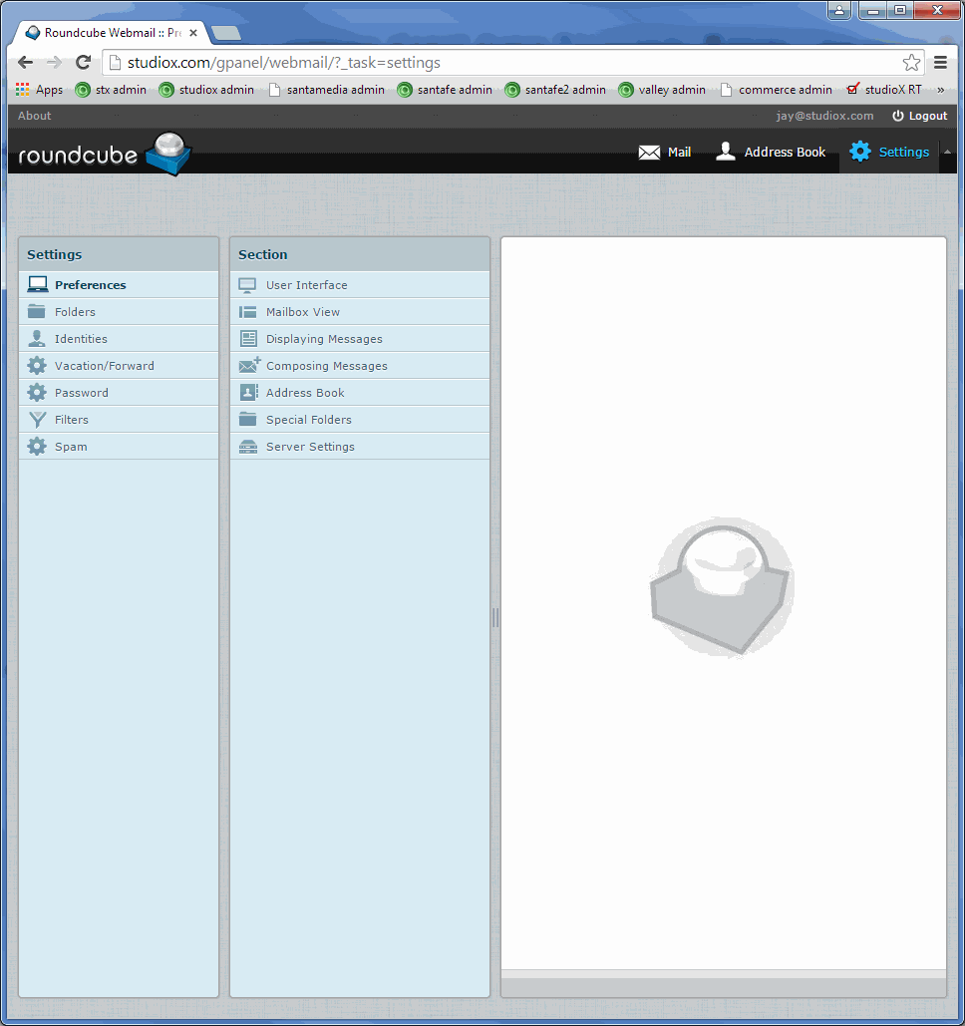Open the Mail tab
965x1026 pixels.
point(665,153)
